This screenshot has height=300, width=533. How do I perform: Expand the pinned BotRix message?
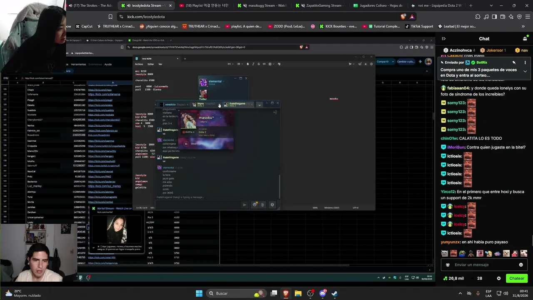[525, 71]
